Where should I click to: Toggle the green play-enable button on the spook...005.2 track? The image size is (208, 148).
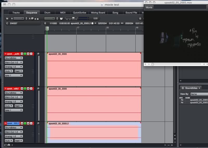pyautogui.click(x=25, y=123)
